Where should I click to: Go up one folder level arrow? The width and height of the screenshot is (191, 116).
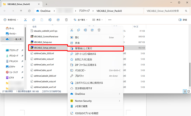[21, 11]
